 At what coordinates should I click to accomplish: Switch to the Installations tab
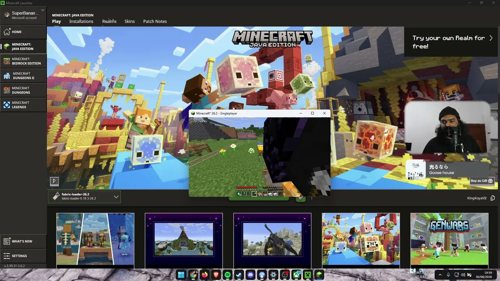pyautogui.click(x=81, y=21)
